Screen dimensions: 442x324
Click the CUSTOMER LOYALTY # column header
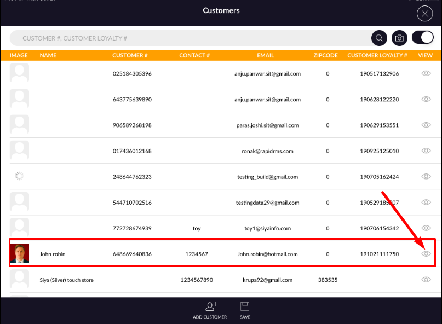[377, 55]
